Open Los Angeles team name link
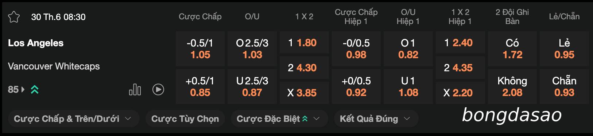The image size is (593, 136). pos(36,43)
